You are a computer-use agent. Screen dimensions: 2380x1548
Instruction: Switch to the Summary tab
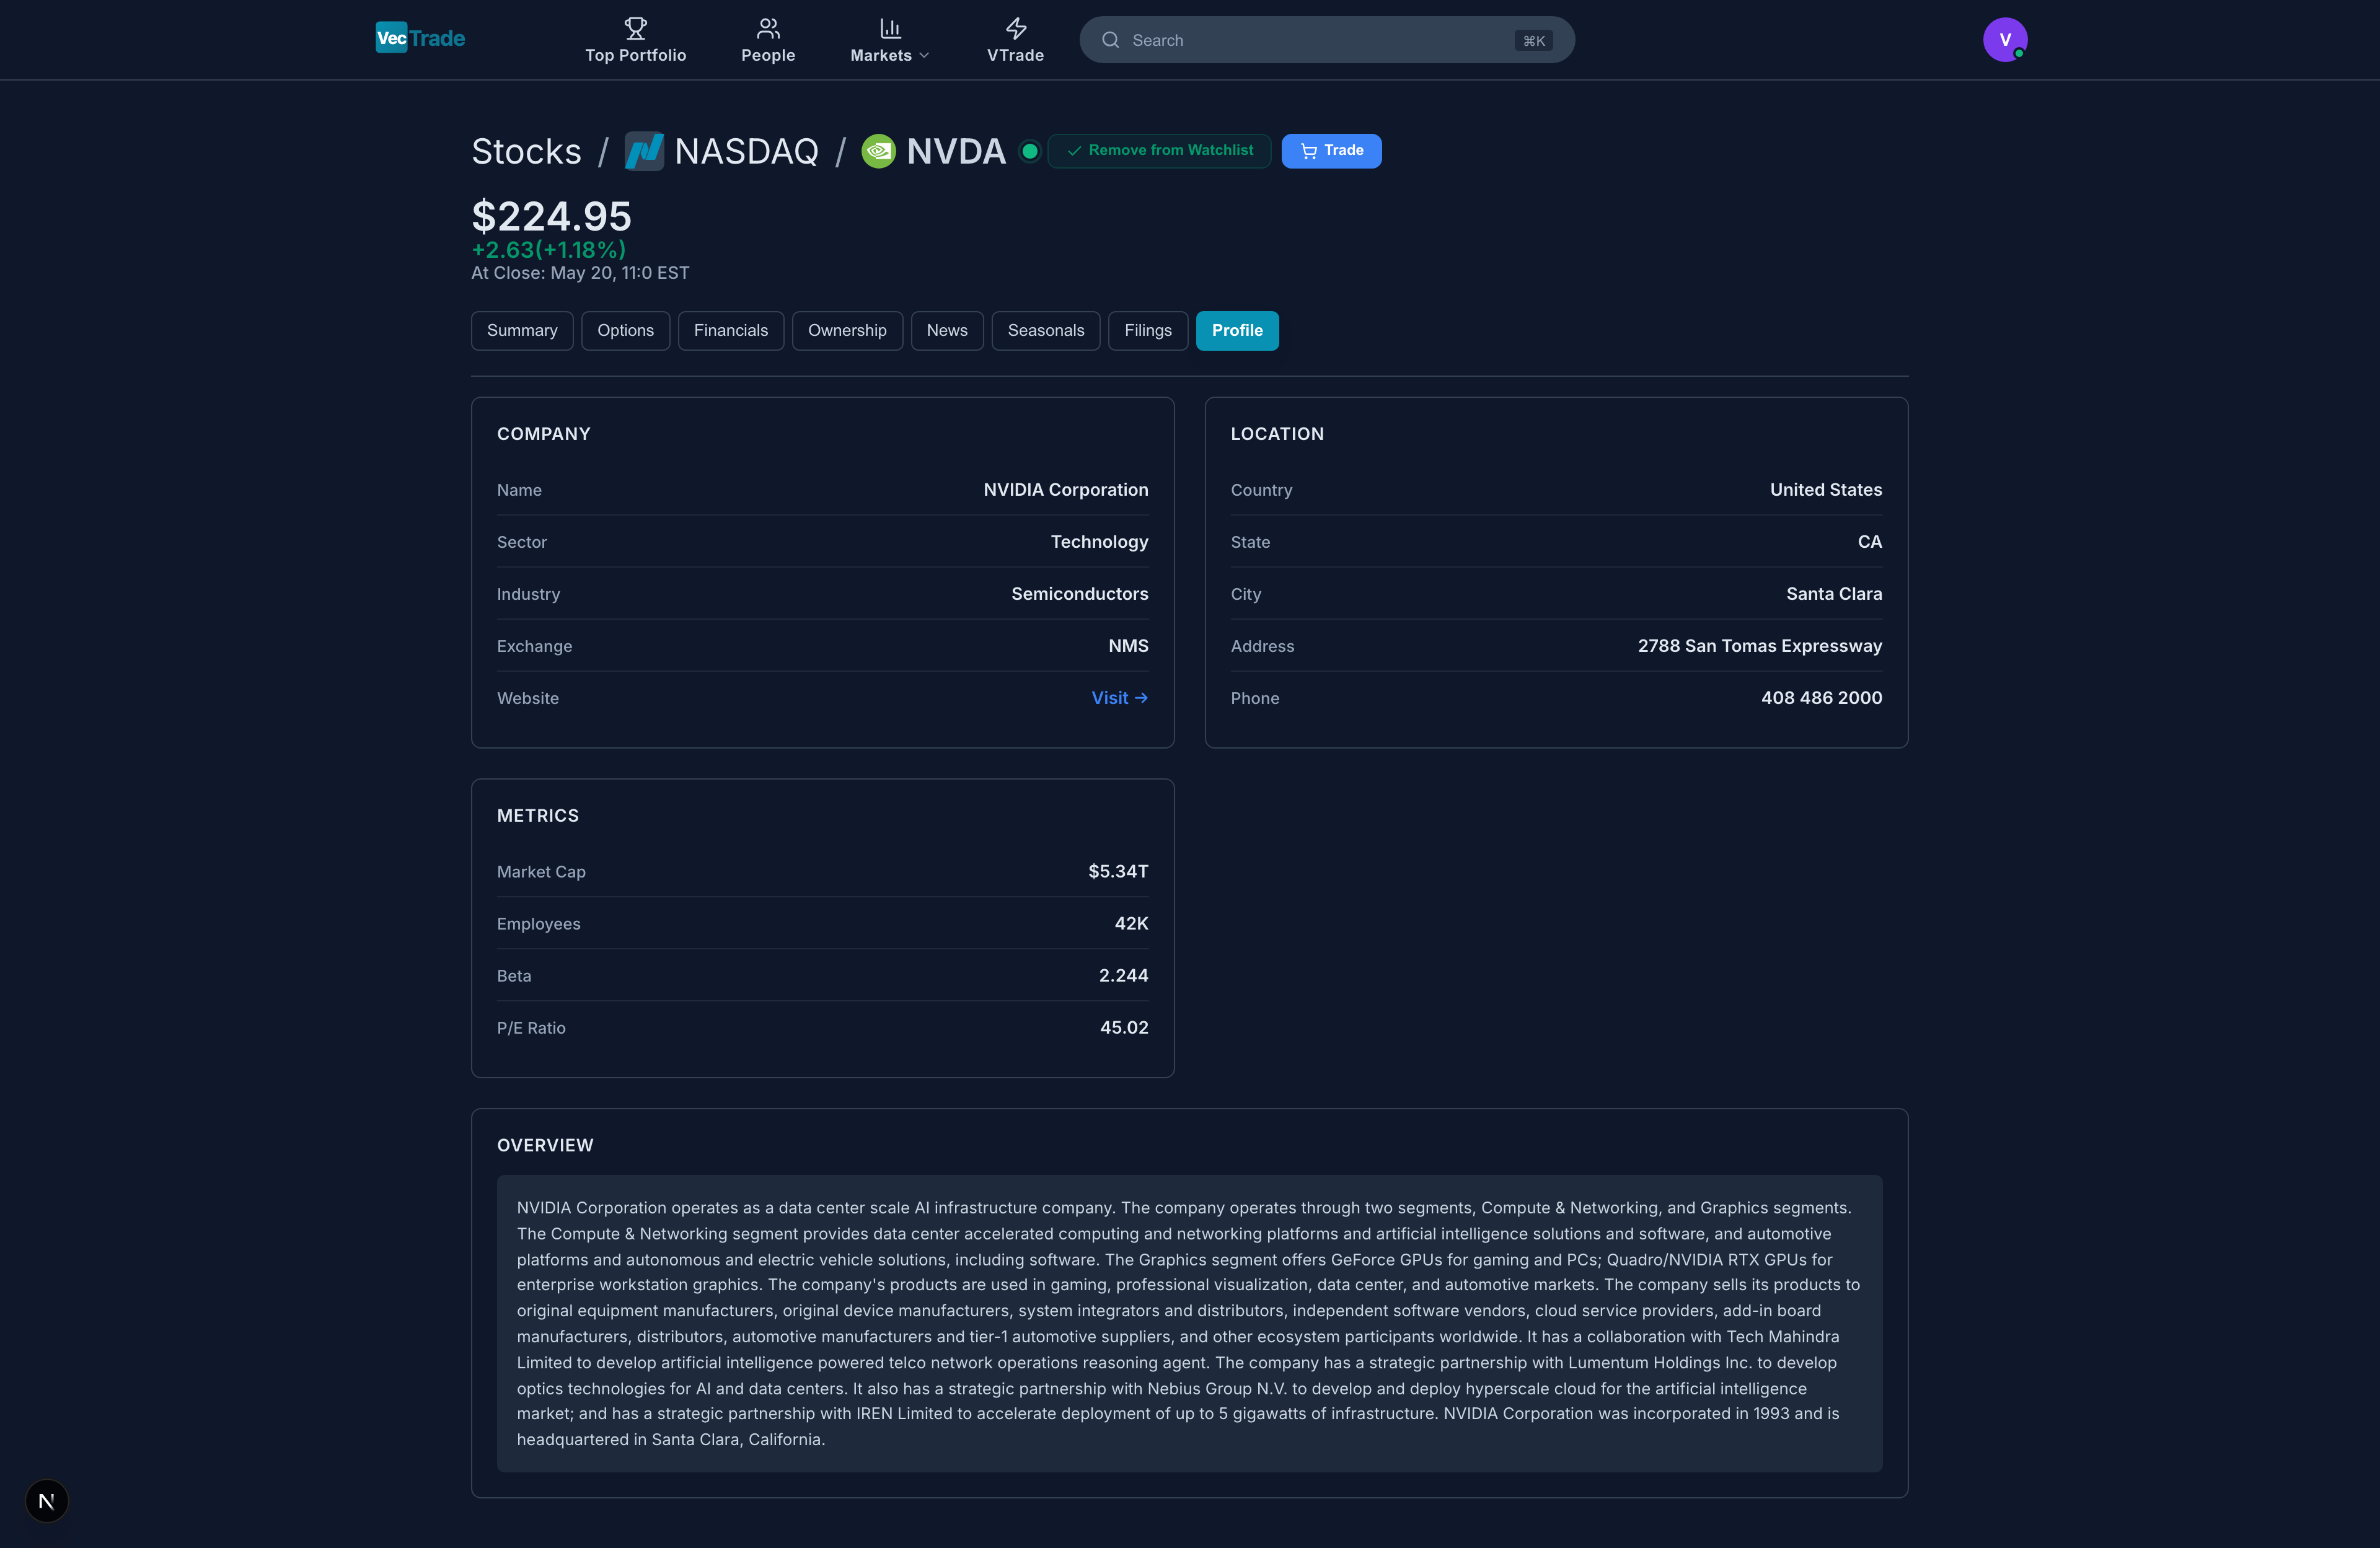(522, 331)
